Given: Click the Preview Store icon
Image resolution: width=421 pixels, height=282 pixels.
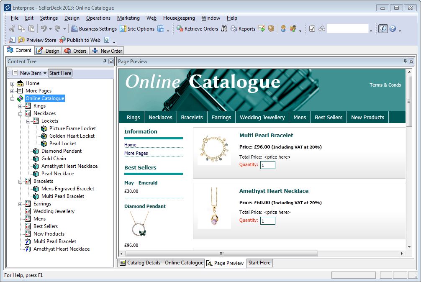Looking at the screenshot, I should coord(21,40).
